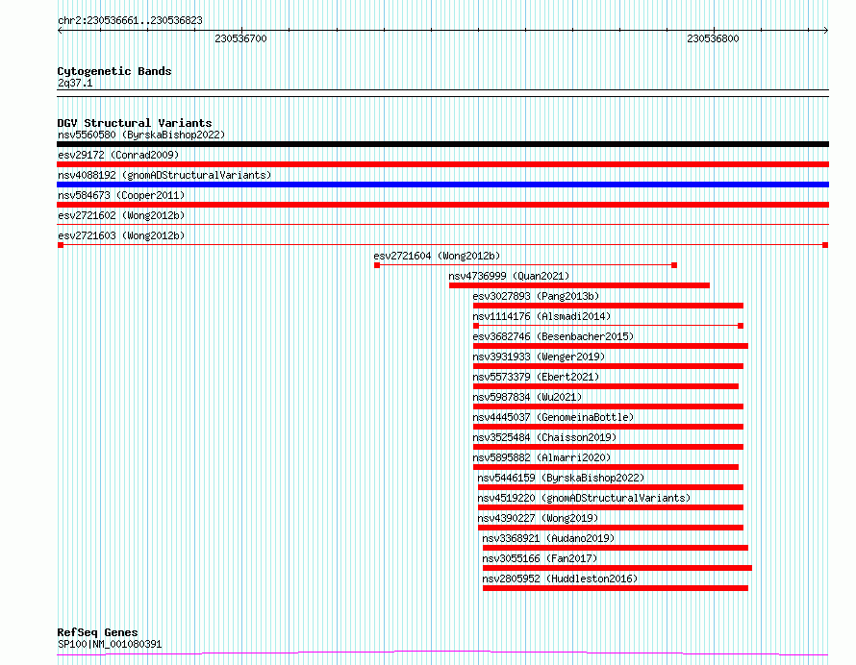Select variant label esv3682746 (Besenbacher2015)
This screenshot has height=665, width=856.
553,336
